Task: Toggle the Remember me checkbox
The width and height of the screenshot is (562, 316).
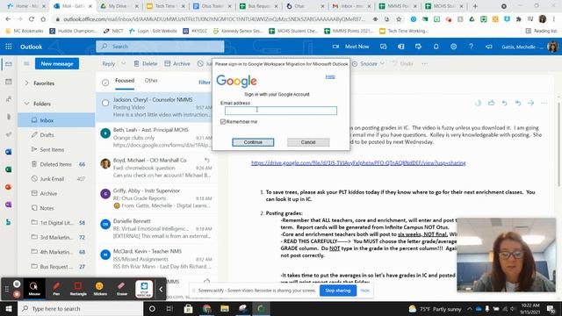Action: pyautogui.click(x=223, y=122)
